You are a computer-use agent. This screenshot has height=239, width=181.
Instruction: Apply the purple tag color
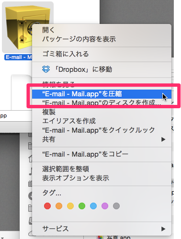(x=105, y=206)
